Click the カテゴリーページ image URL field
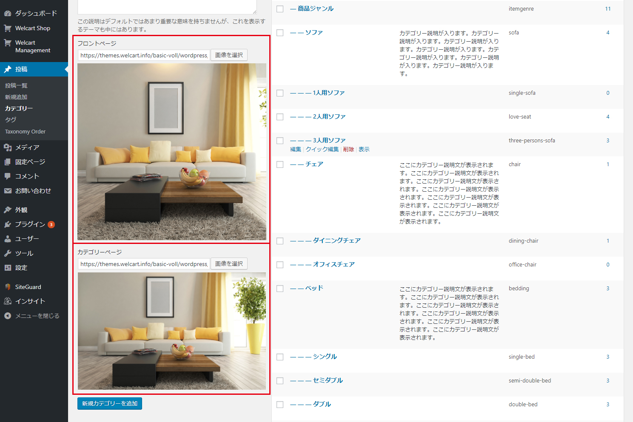Image resolution: width=633 pixels, height=422 pixels. click(143, 264)
